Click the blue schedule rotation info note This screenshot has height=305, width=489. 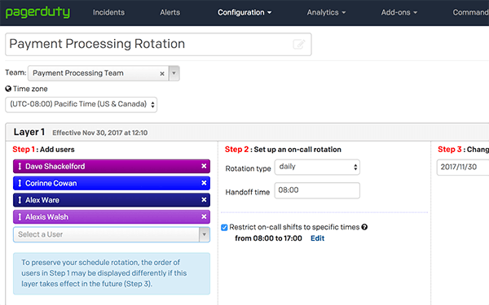(x=112, y=273)
